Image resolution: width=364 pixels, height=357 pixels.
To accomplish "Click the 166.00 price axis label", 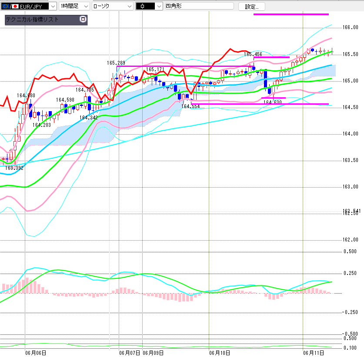I will tap(351, 27).
